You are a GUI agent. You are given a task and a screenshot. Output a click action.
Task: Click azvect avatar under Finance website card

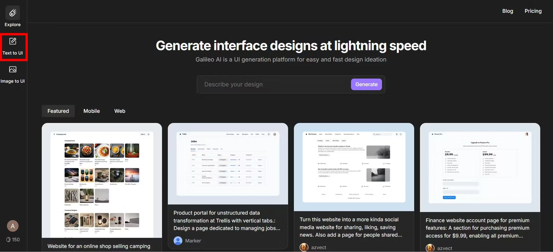(430, 248)
